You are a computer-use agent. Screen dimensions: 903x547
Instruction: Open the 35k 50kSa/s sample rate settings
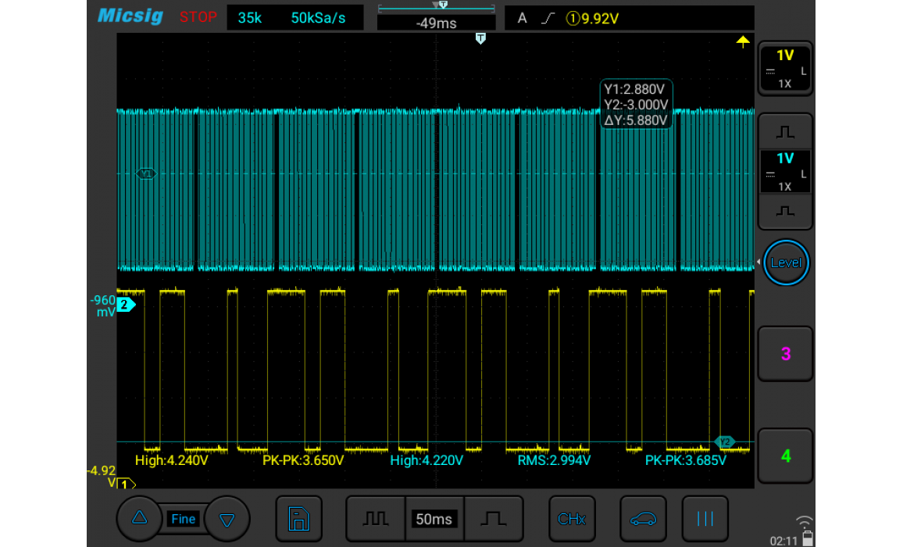295,18
